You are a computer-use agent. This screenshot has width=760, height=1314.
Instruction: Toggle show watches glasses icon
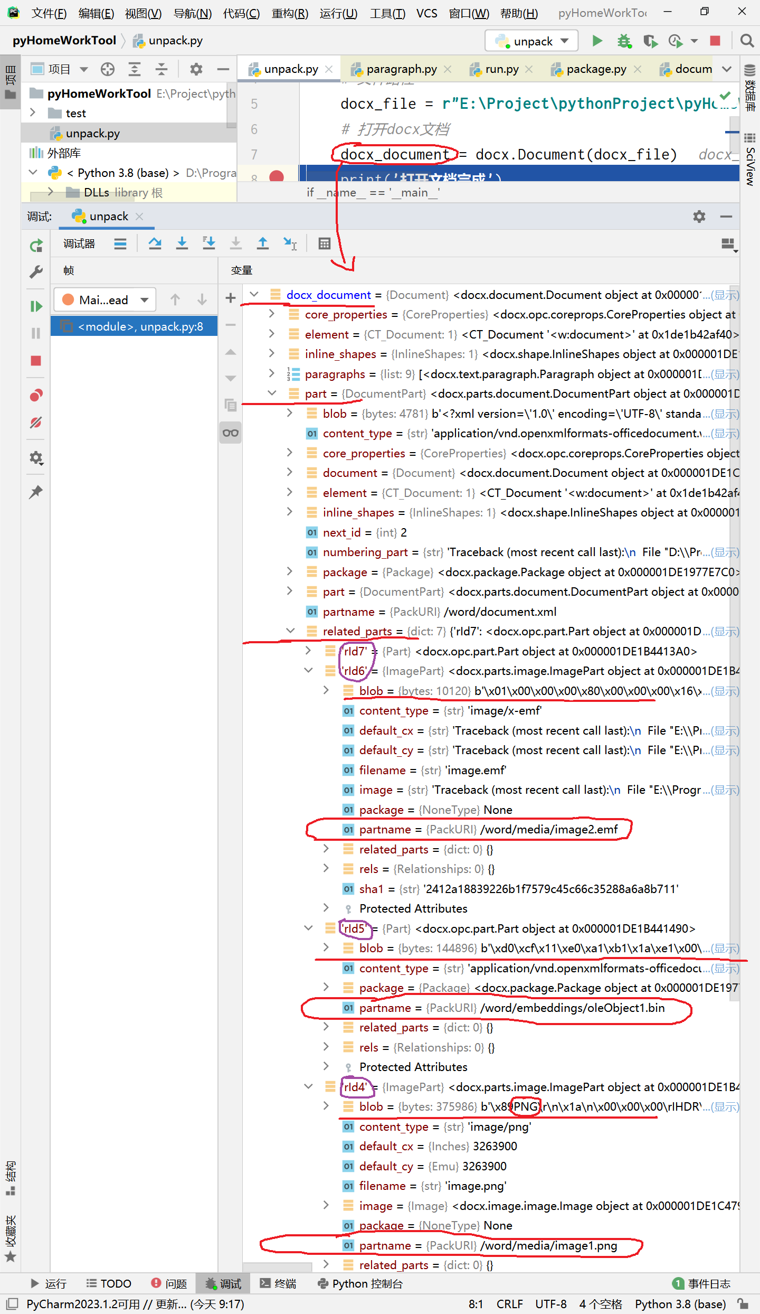pyautogui.click(x=231, y=433)
